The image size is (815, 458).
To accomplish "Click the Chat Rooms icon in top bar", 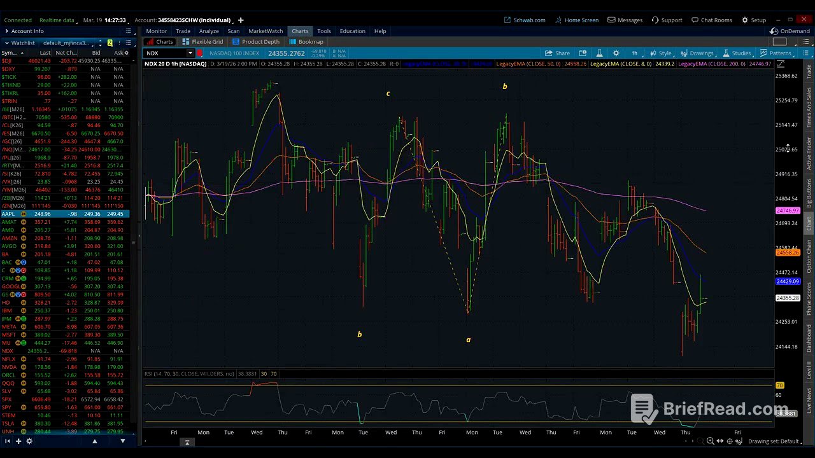I will (695, 20).
